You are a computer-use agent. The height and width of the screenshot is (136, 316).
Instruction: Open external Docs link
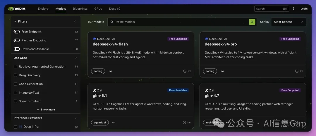(114, 9)
